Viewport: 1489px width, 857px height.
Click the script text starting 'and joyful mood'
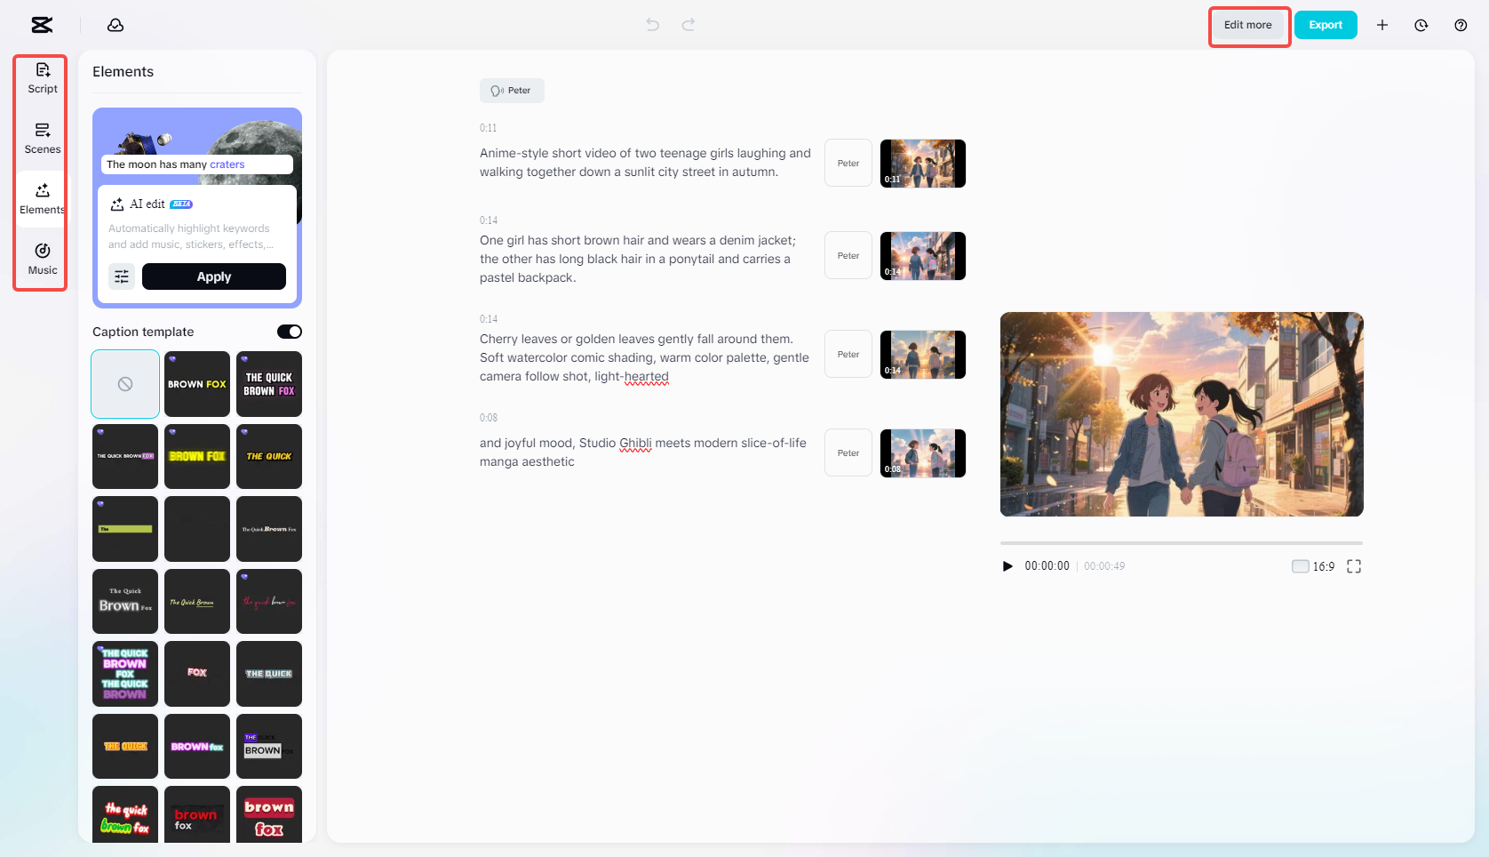643,453
